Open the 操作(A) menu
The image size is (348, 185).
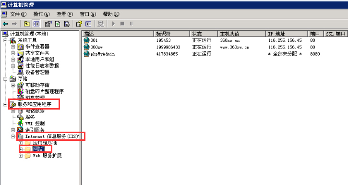(x=41, y=14)
